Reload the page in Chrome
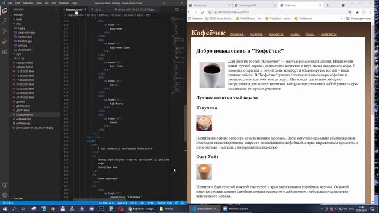This screenshot has height=213, width=379. tap(202, 12)
